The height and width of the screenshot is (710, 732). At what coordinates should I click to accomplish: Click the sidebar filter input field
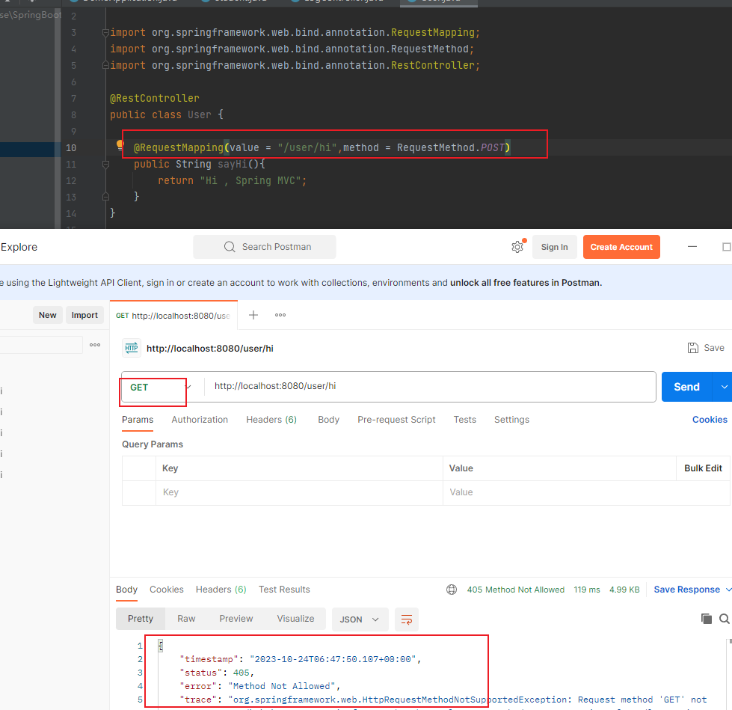(x=41, y=345)
